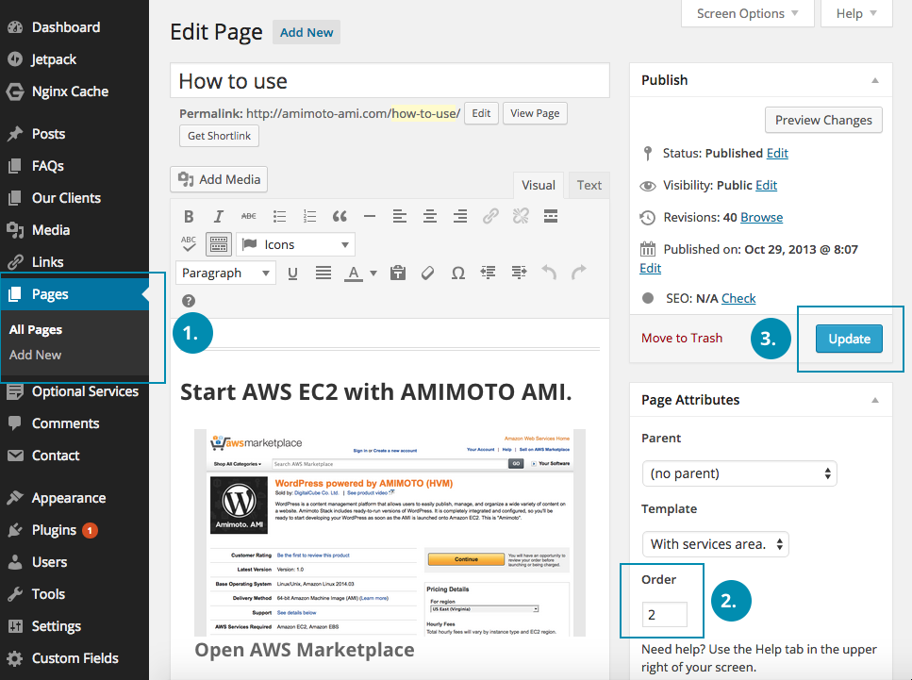Image resolution: width=912 pixels, height=680 pixels.
Task: Open Appearance in the admin sidebar
Action: pos(68,498)
